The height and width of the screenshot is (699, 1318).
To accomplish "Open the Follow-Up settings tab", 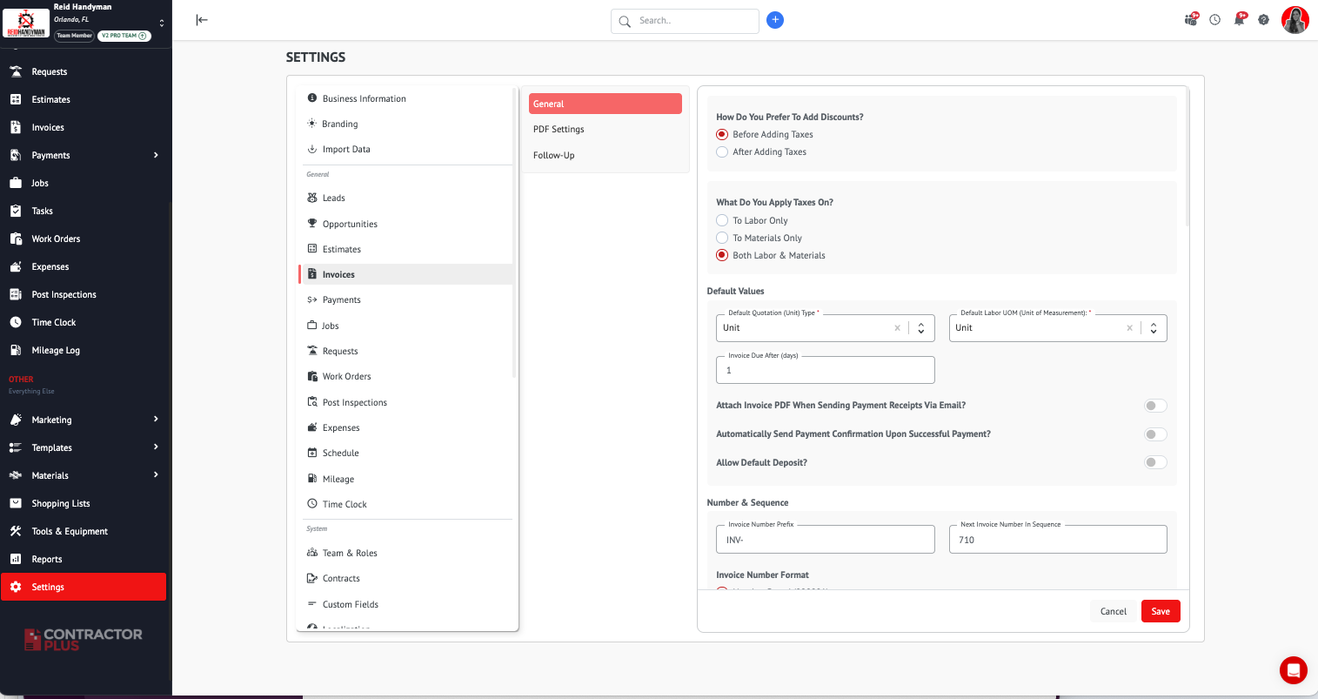I will (x=554, y=156).
